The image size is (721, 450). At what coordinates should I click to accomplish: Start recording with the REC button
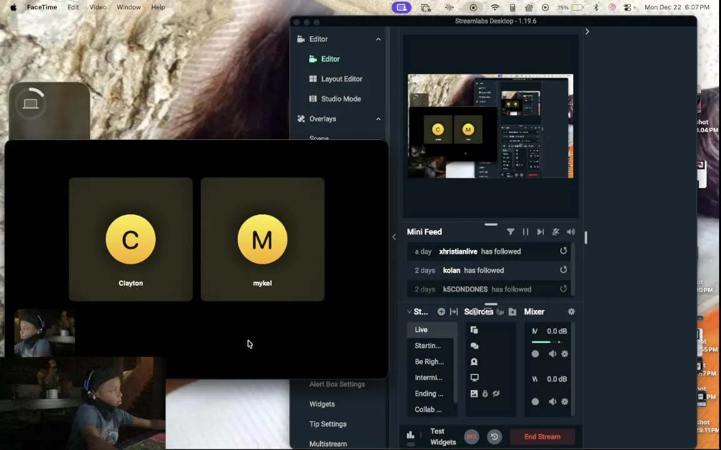471,437
